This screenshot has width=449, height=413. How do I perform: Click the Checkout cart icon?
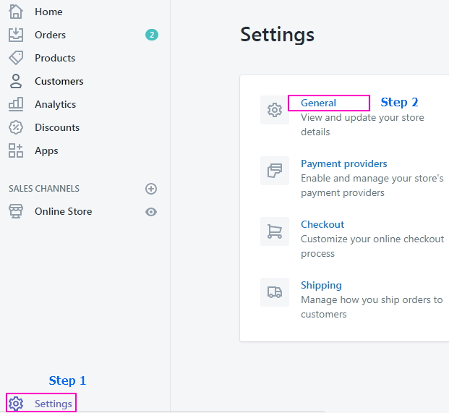click(275, 231)
